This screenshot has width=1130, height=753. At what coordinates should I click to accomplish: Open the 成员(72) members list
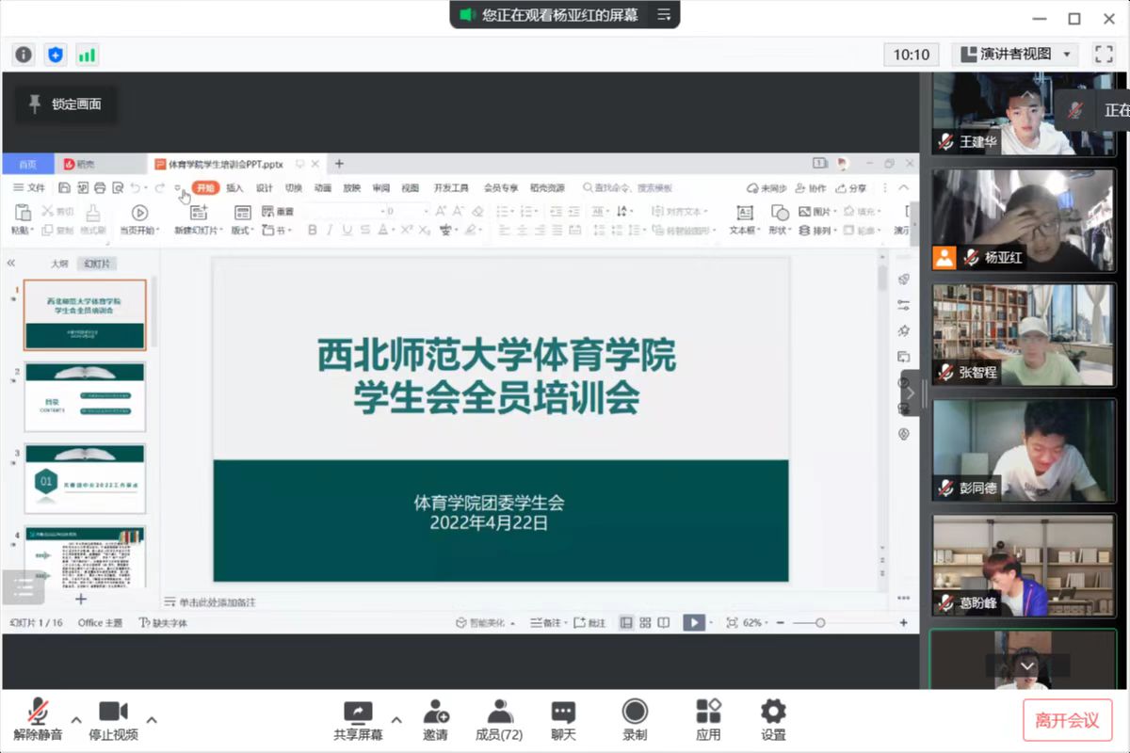point(499,720)
